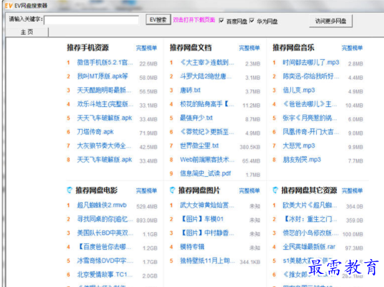384x287 pixels.
Task: Open 欢乐斗地主(完整版... link
Action: (105, 104)
